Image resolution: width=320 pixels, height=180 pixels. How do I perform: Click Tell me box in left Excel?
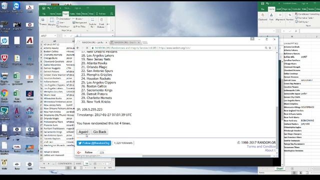click(101, 13)
